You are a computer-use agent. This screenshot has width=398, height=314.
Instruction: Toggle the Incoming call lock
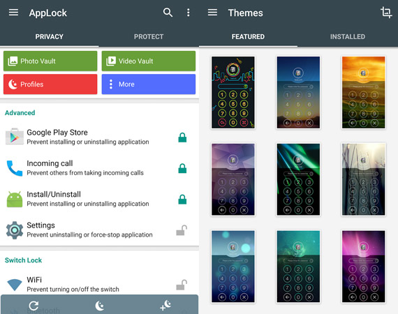[x=182, y=168]
